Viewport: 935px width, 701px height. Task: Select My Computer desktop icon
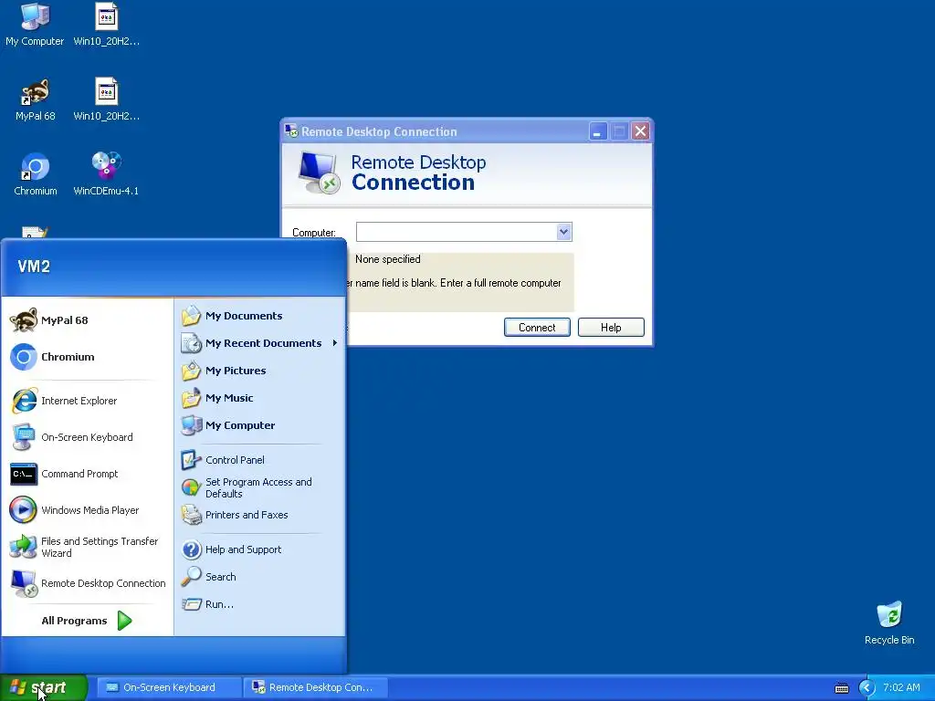tap(35, 25)
